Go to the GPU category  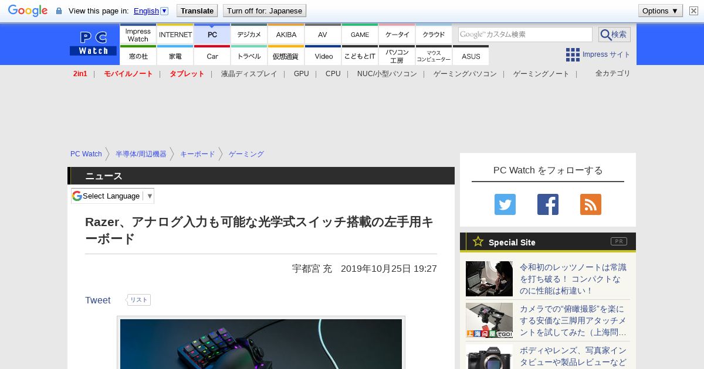(302, 74)
